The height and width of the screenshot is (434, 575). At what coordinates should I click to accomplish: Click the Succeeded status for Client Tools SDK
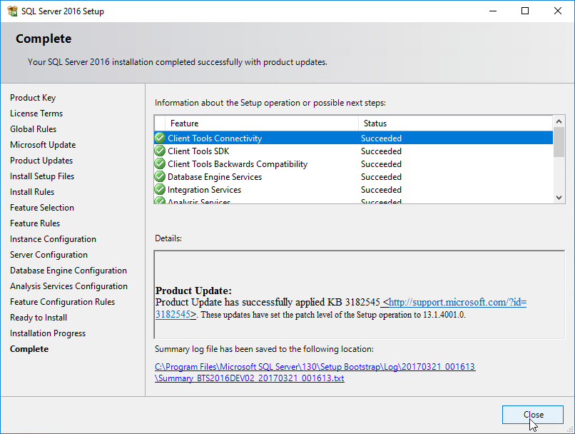pyautogui.click(x=381, y=151)
